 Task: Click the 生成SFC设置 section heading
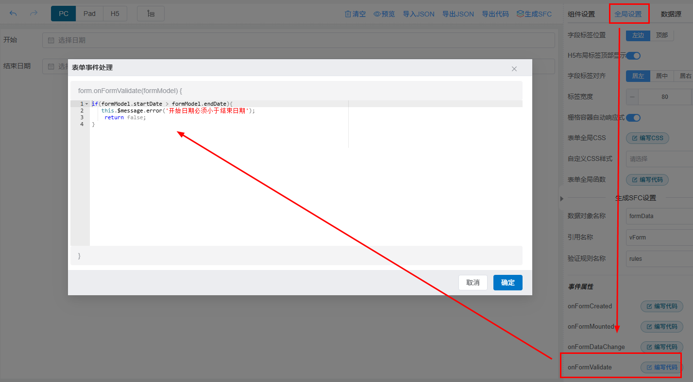click(635, 198)
